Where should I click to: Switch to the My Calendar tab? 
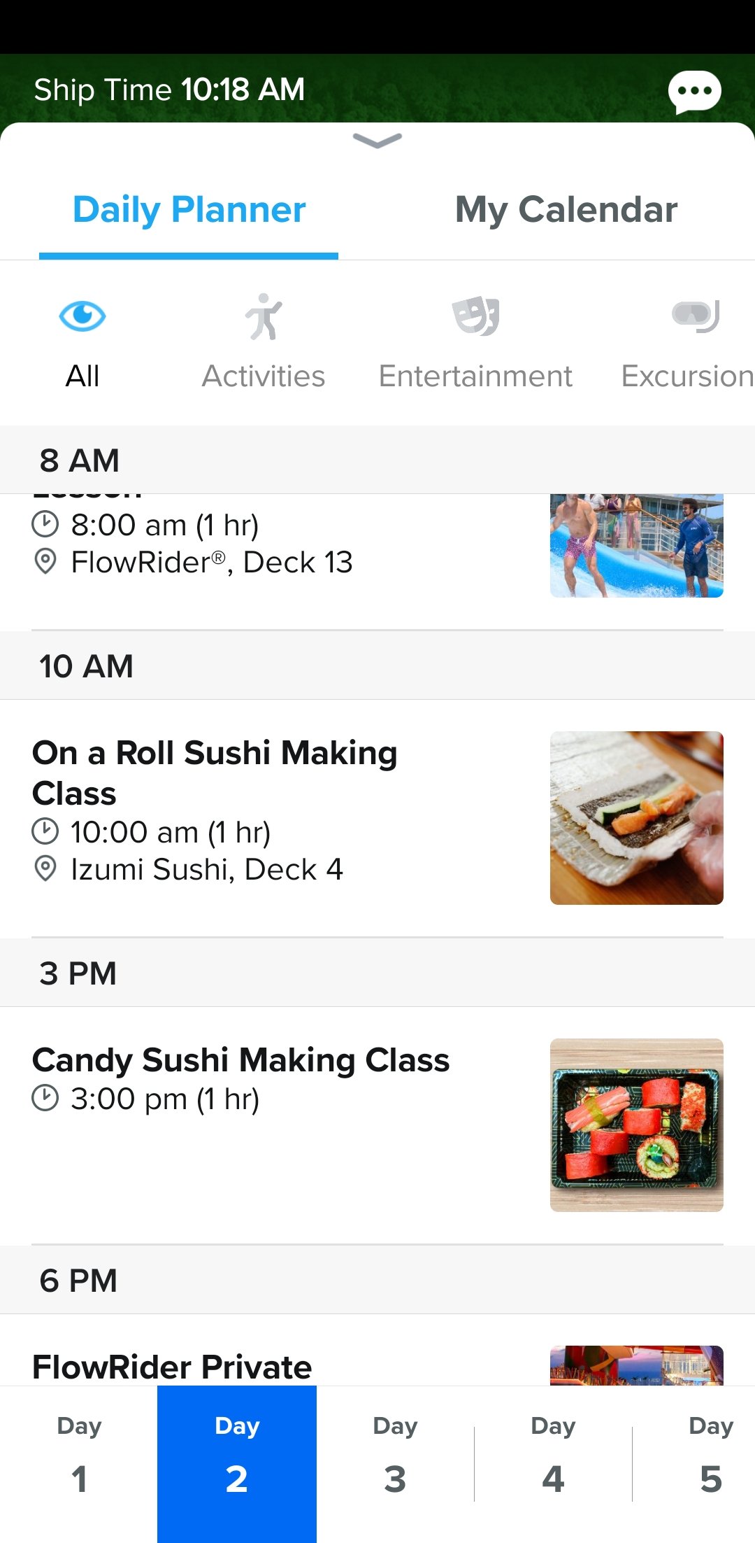[x=566, y=210]
